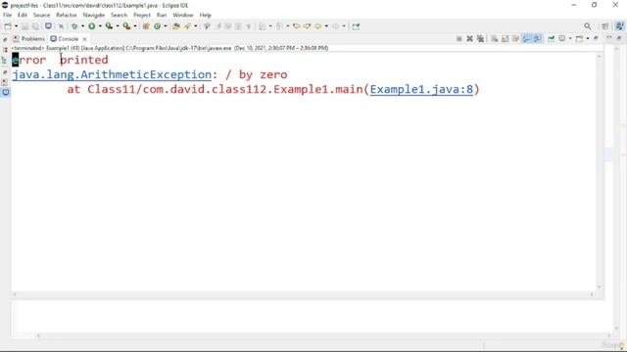Close the Console tab with its X
Screen dimensions: 627x352
click(84, 39)
